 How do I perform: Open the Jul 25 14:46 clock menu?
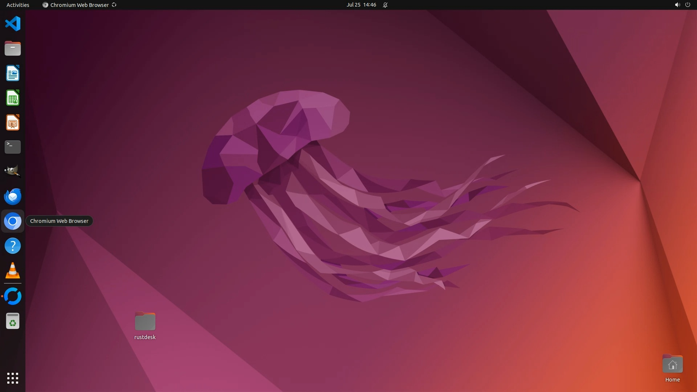[361, 5]
